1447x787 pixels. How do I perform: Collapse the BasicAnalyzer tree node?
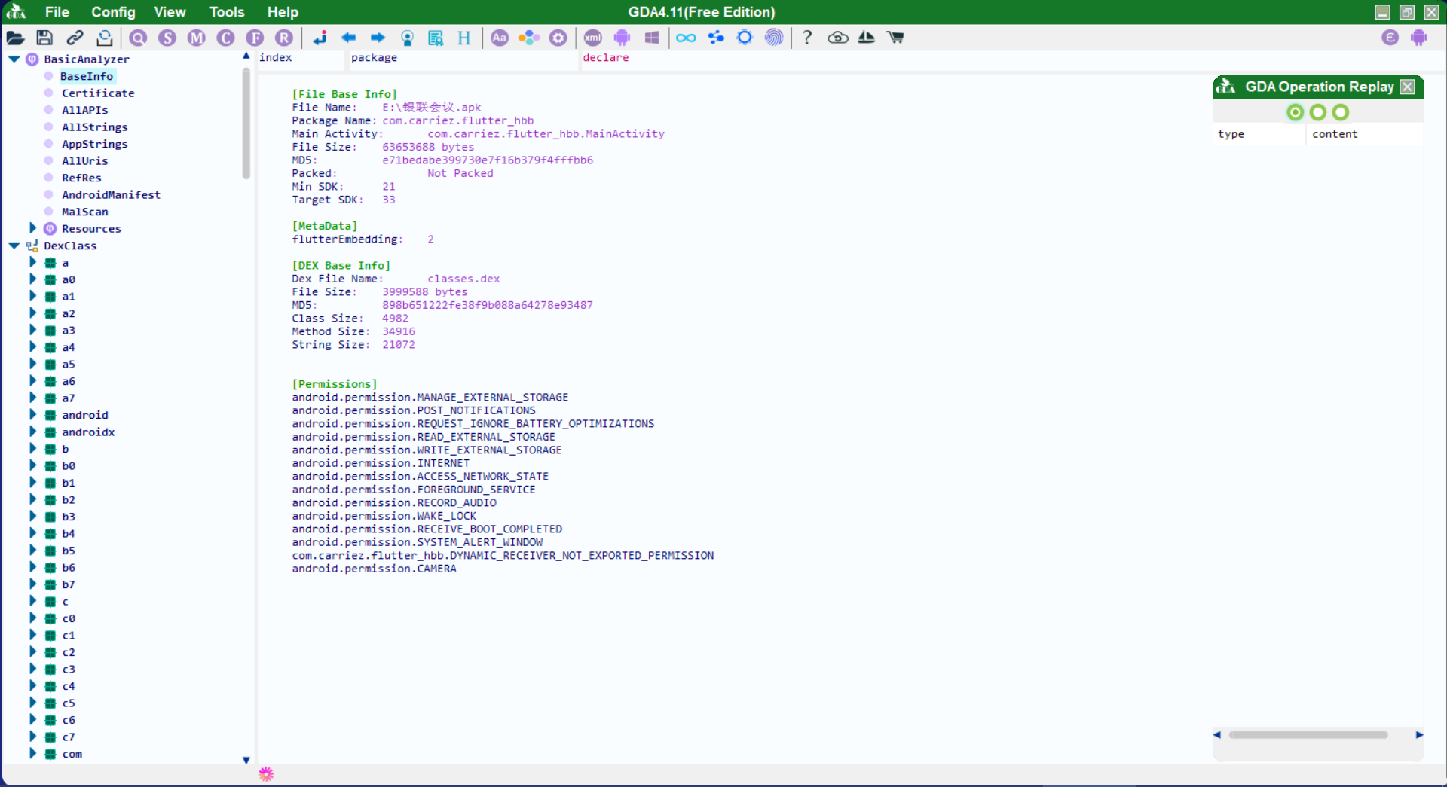point(14,59)
